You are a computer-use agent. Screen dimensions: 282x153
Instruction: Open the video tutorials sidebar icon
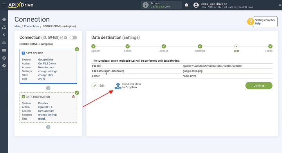4,50
